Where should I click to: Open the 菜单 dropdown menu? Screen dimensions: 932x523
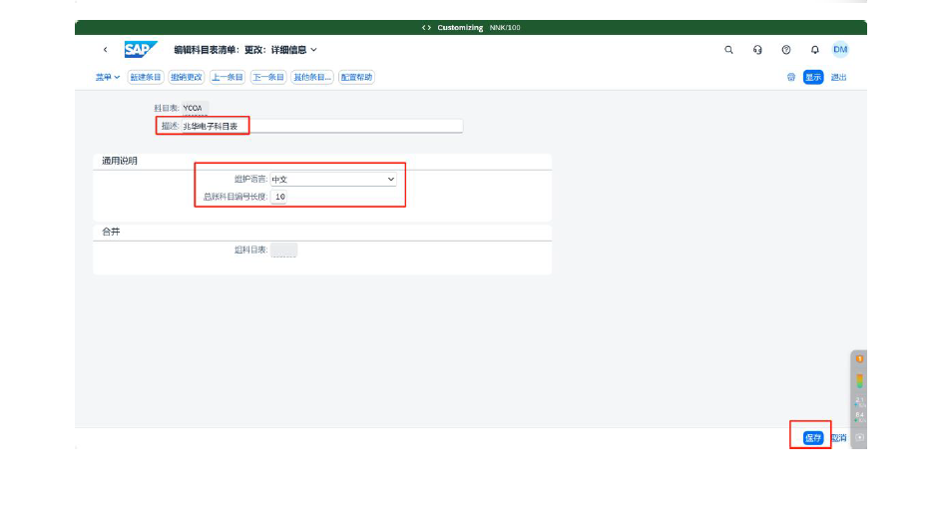(107, 77)
